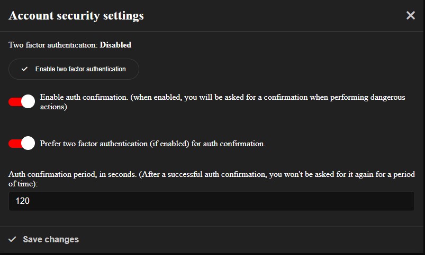The image size is (425, 255).
Task: Close the Account security settings dialog
Action: click(411, 15)
